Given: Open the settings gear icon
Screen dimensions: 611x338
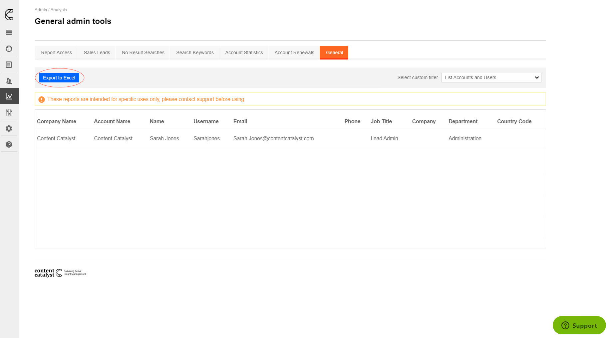Looking at the screenshot, I should [x=9, y=129].
